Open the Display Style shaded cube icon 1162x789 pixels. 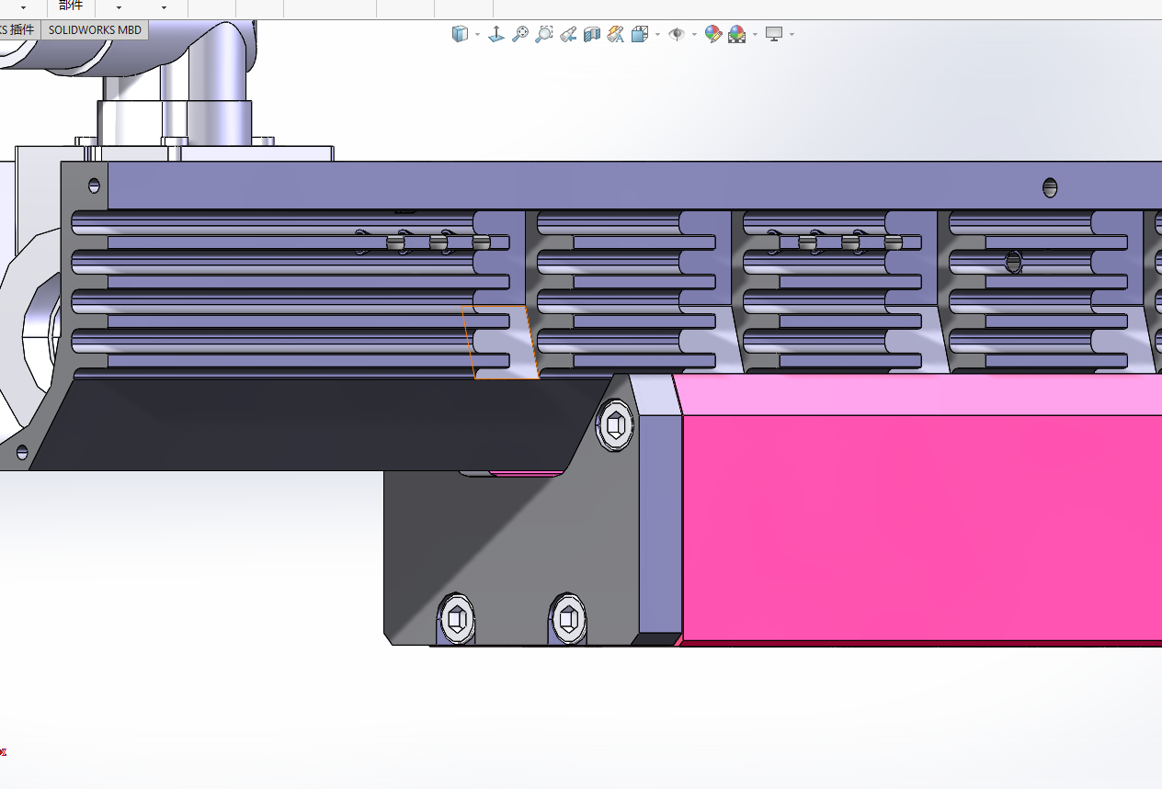(x=460, y=35)
